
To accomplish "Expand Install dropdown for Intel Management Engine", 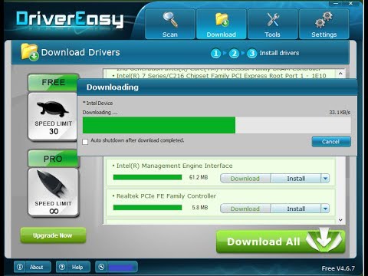I will pyautogui.click(x=325, y=179).
